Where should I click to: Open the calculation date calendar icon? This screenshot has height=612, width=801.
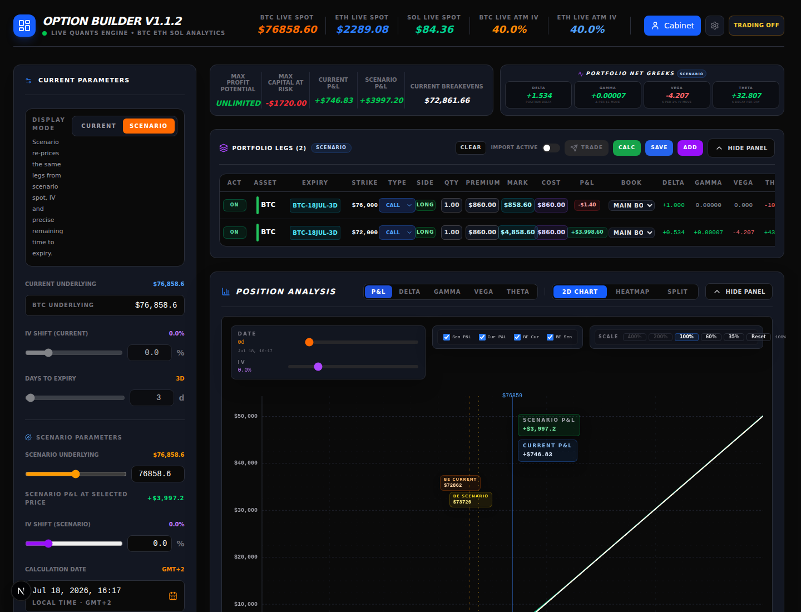click(x=173, y=596)
